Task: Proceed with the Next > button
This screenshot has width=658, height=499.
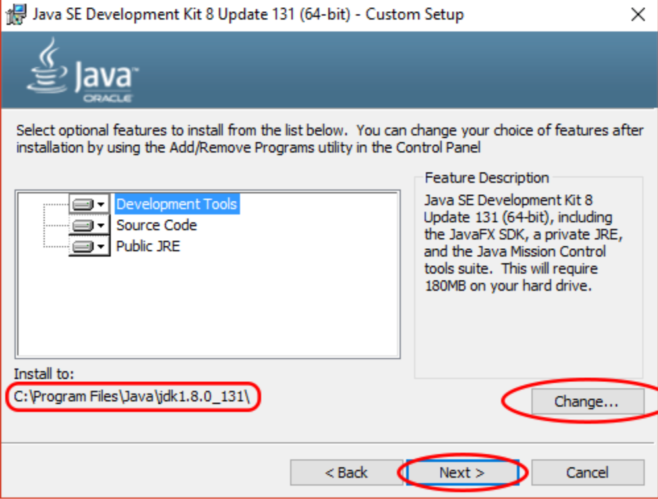Action: click(462, 473)
